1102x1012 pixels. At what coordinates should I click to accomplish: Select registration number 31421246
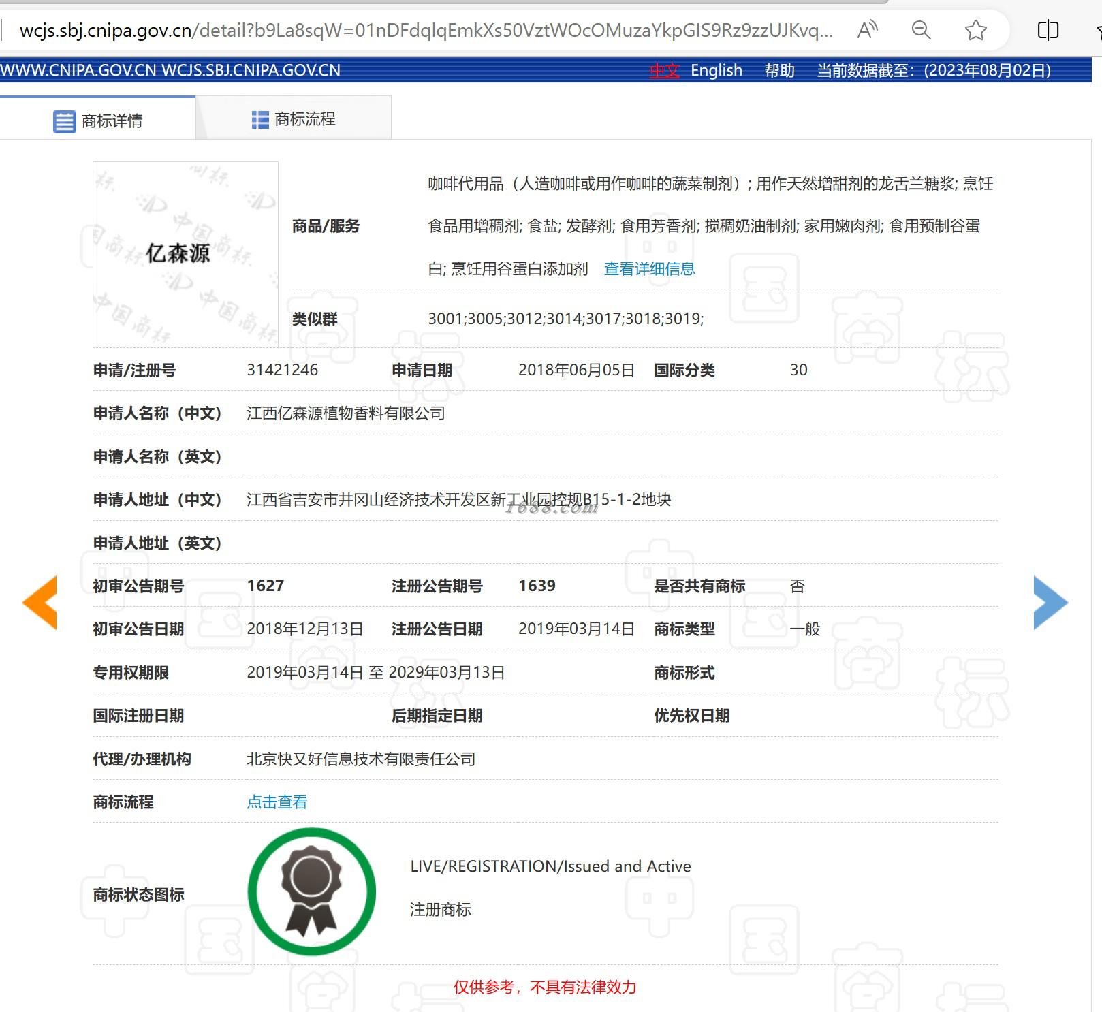point(282,370)
